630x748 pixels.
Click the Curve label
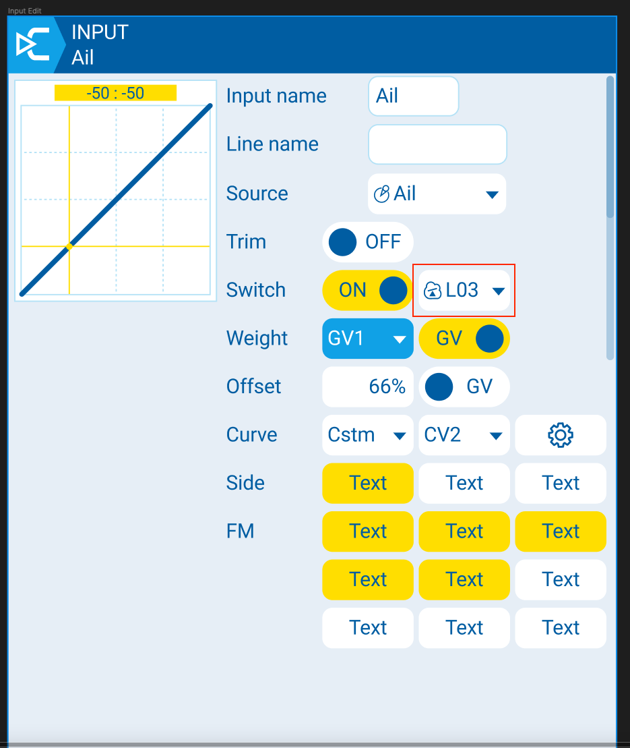pyautogui.click(x=251, y=434)
